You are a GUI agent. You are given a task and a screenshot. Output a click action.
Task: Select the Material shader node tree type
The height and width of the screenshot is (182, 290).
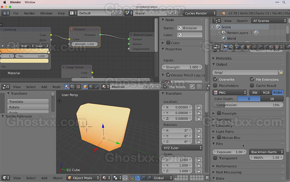[x=67, y=87]
